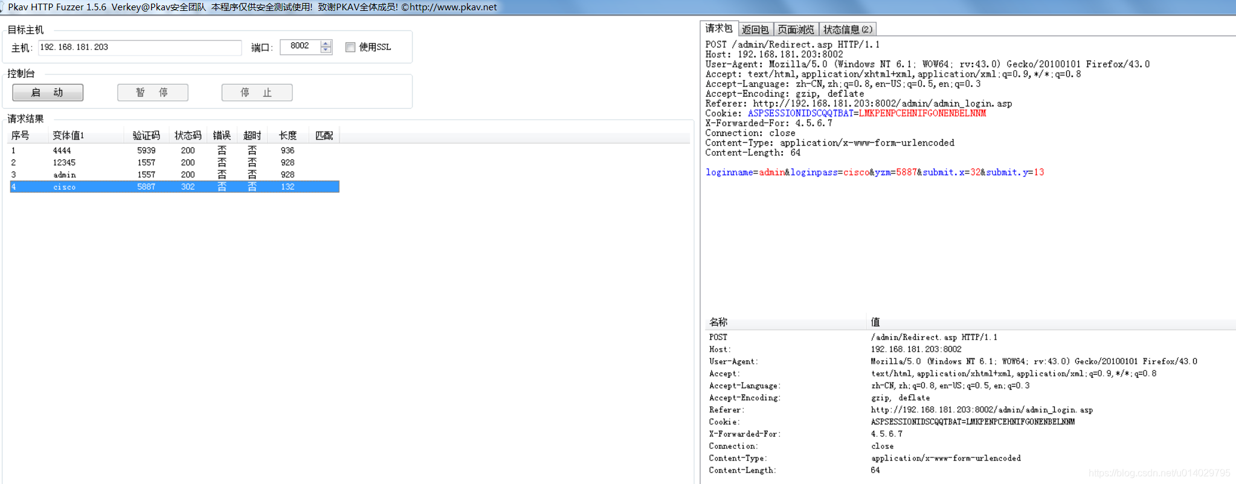Select result row with payload 4444
This screenshot has height=484, width=1236.
click(x=175, y=150)
